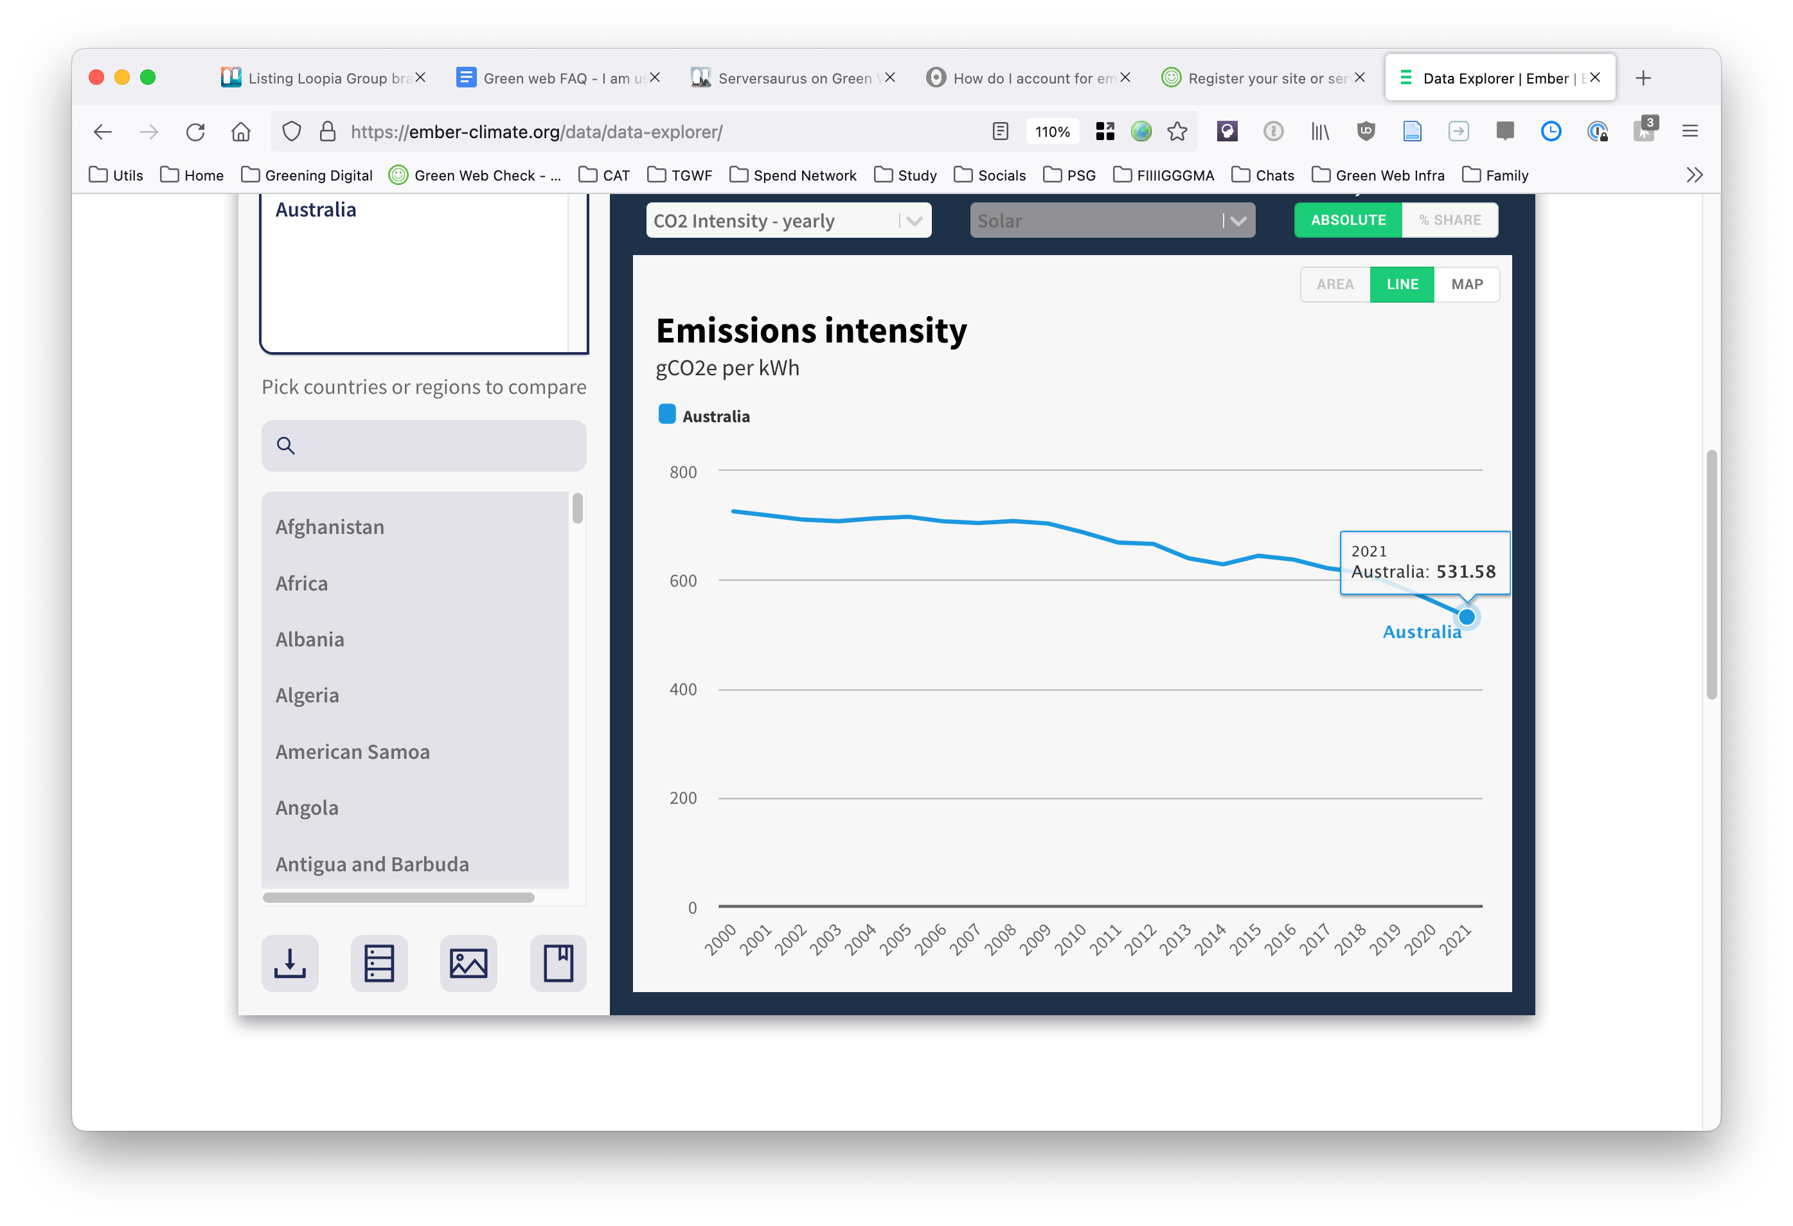Switch to Green web FAQ tab
Image resolution: width=1793 pixels, height=1226 pixels.
[x=555, y=78]
